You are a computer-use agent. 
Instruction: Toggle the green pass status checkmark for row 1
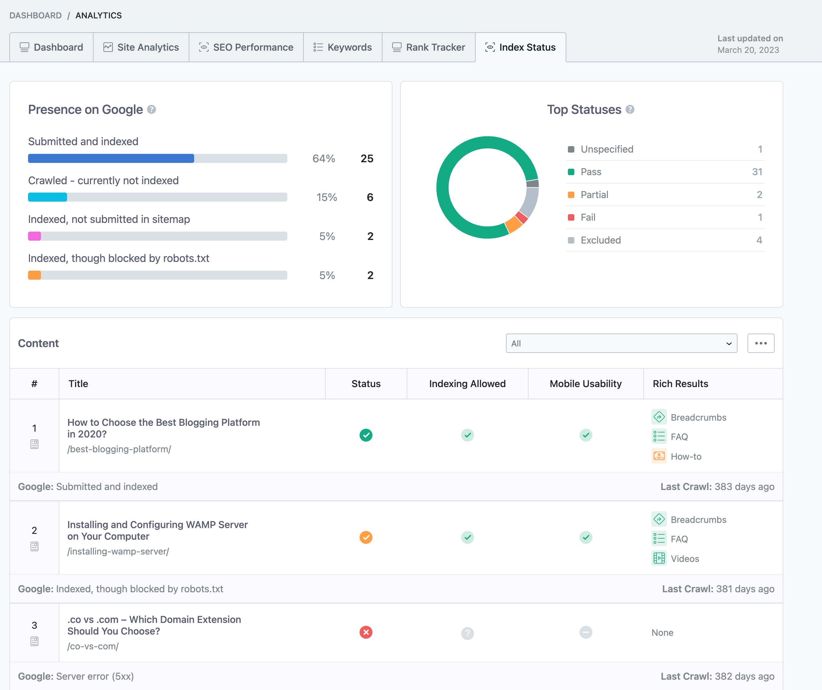pyautogui.click(x=365, y=435)
